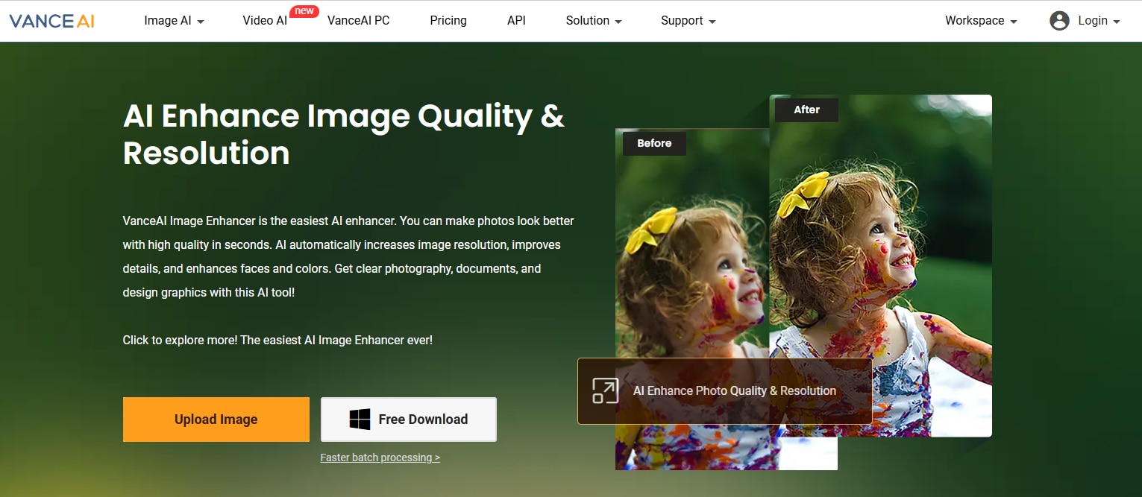Click the red new badge on Video AI

pyautogui.click(x=304, y=11)
